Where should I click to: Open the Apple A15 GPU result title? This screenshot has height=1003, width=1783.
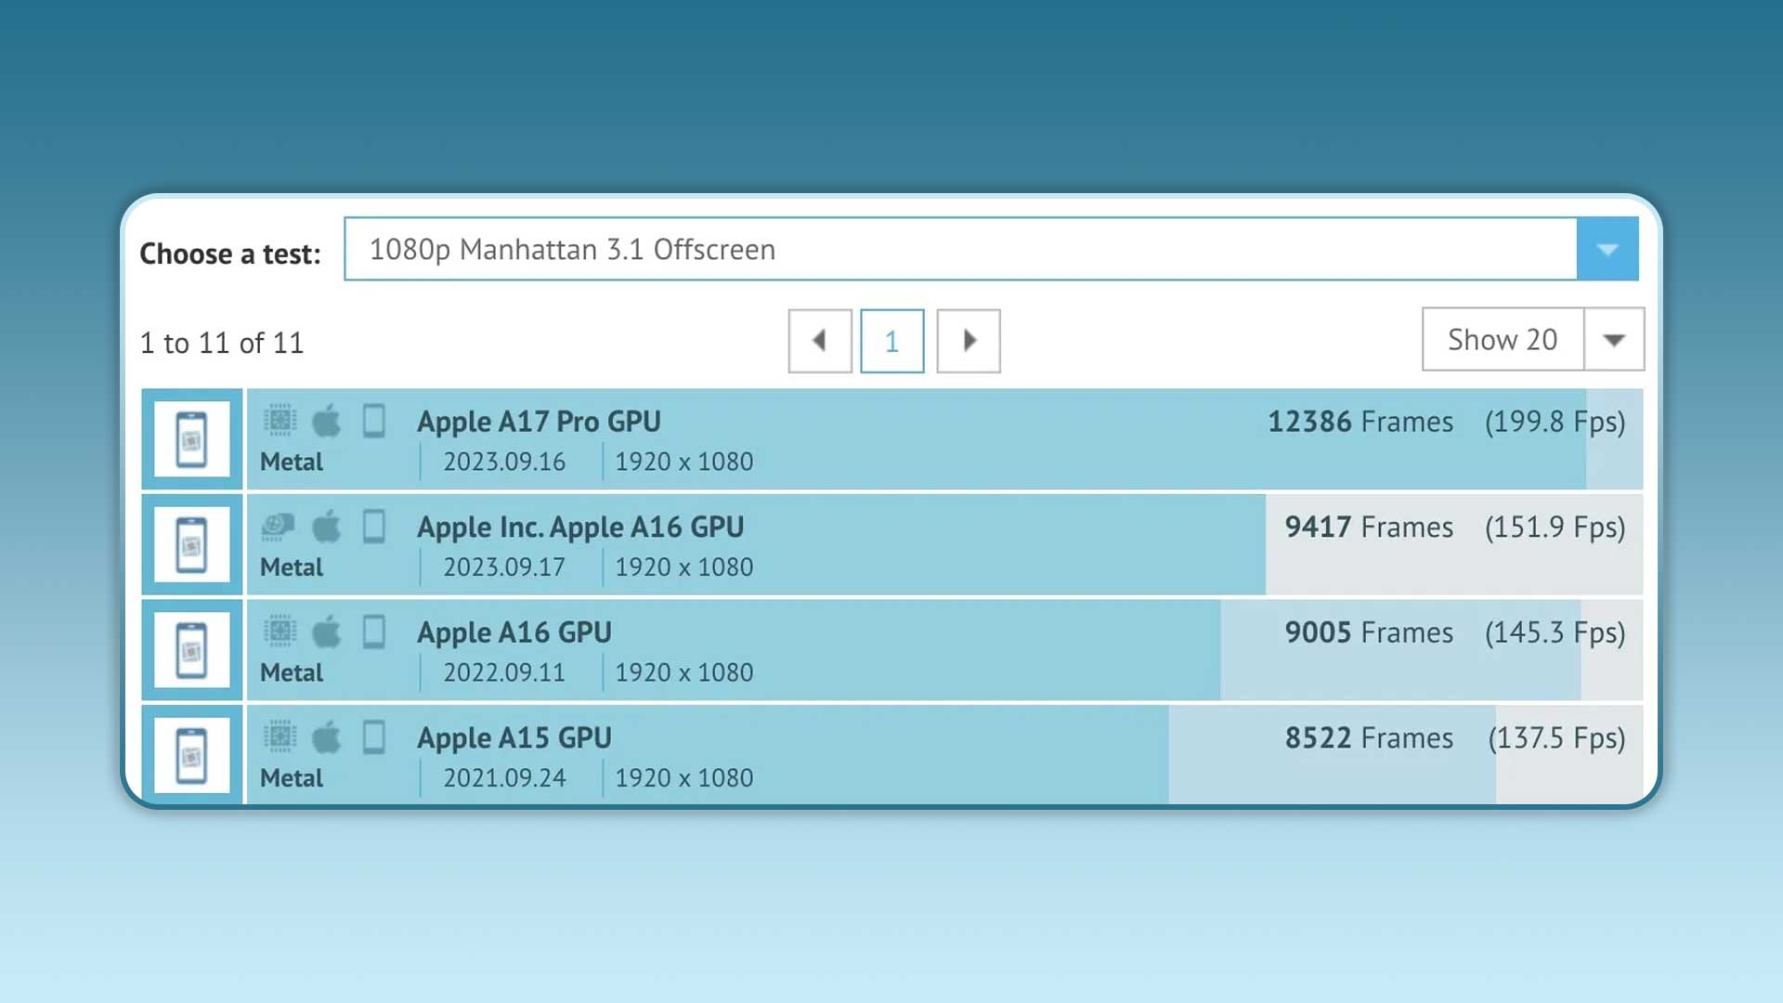(x=514, y=738)
